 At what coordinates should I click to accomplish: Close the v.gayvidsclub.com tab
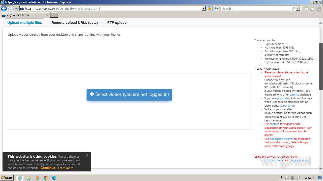(x=47, y=15)
